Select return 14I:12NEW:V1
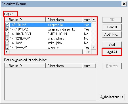The width and height of the screenshot is (128, 104). 48,38
